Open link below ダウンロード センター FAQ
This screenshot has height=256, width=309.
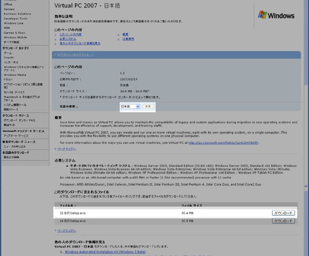click(10, 125)
